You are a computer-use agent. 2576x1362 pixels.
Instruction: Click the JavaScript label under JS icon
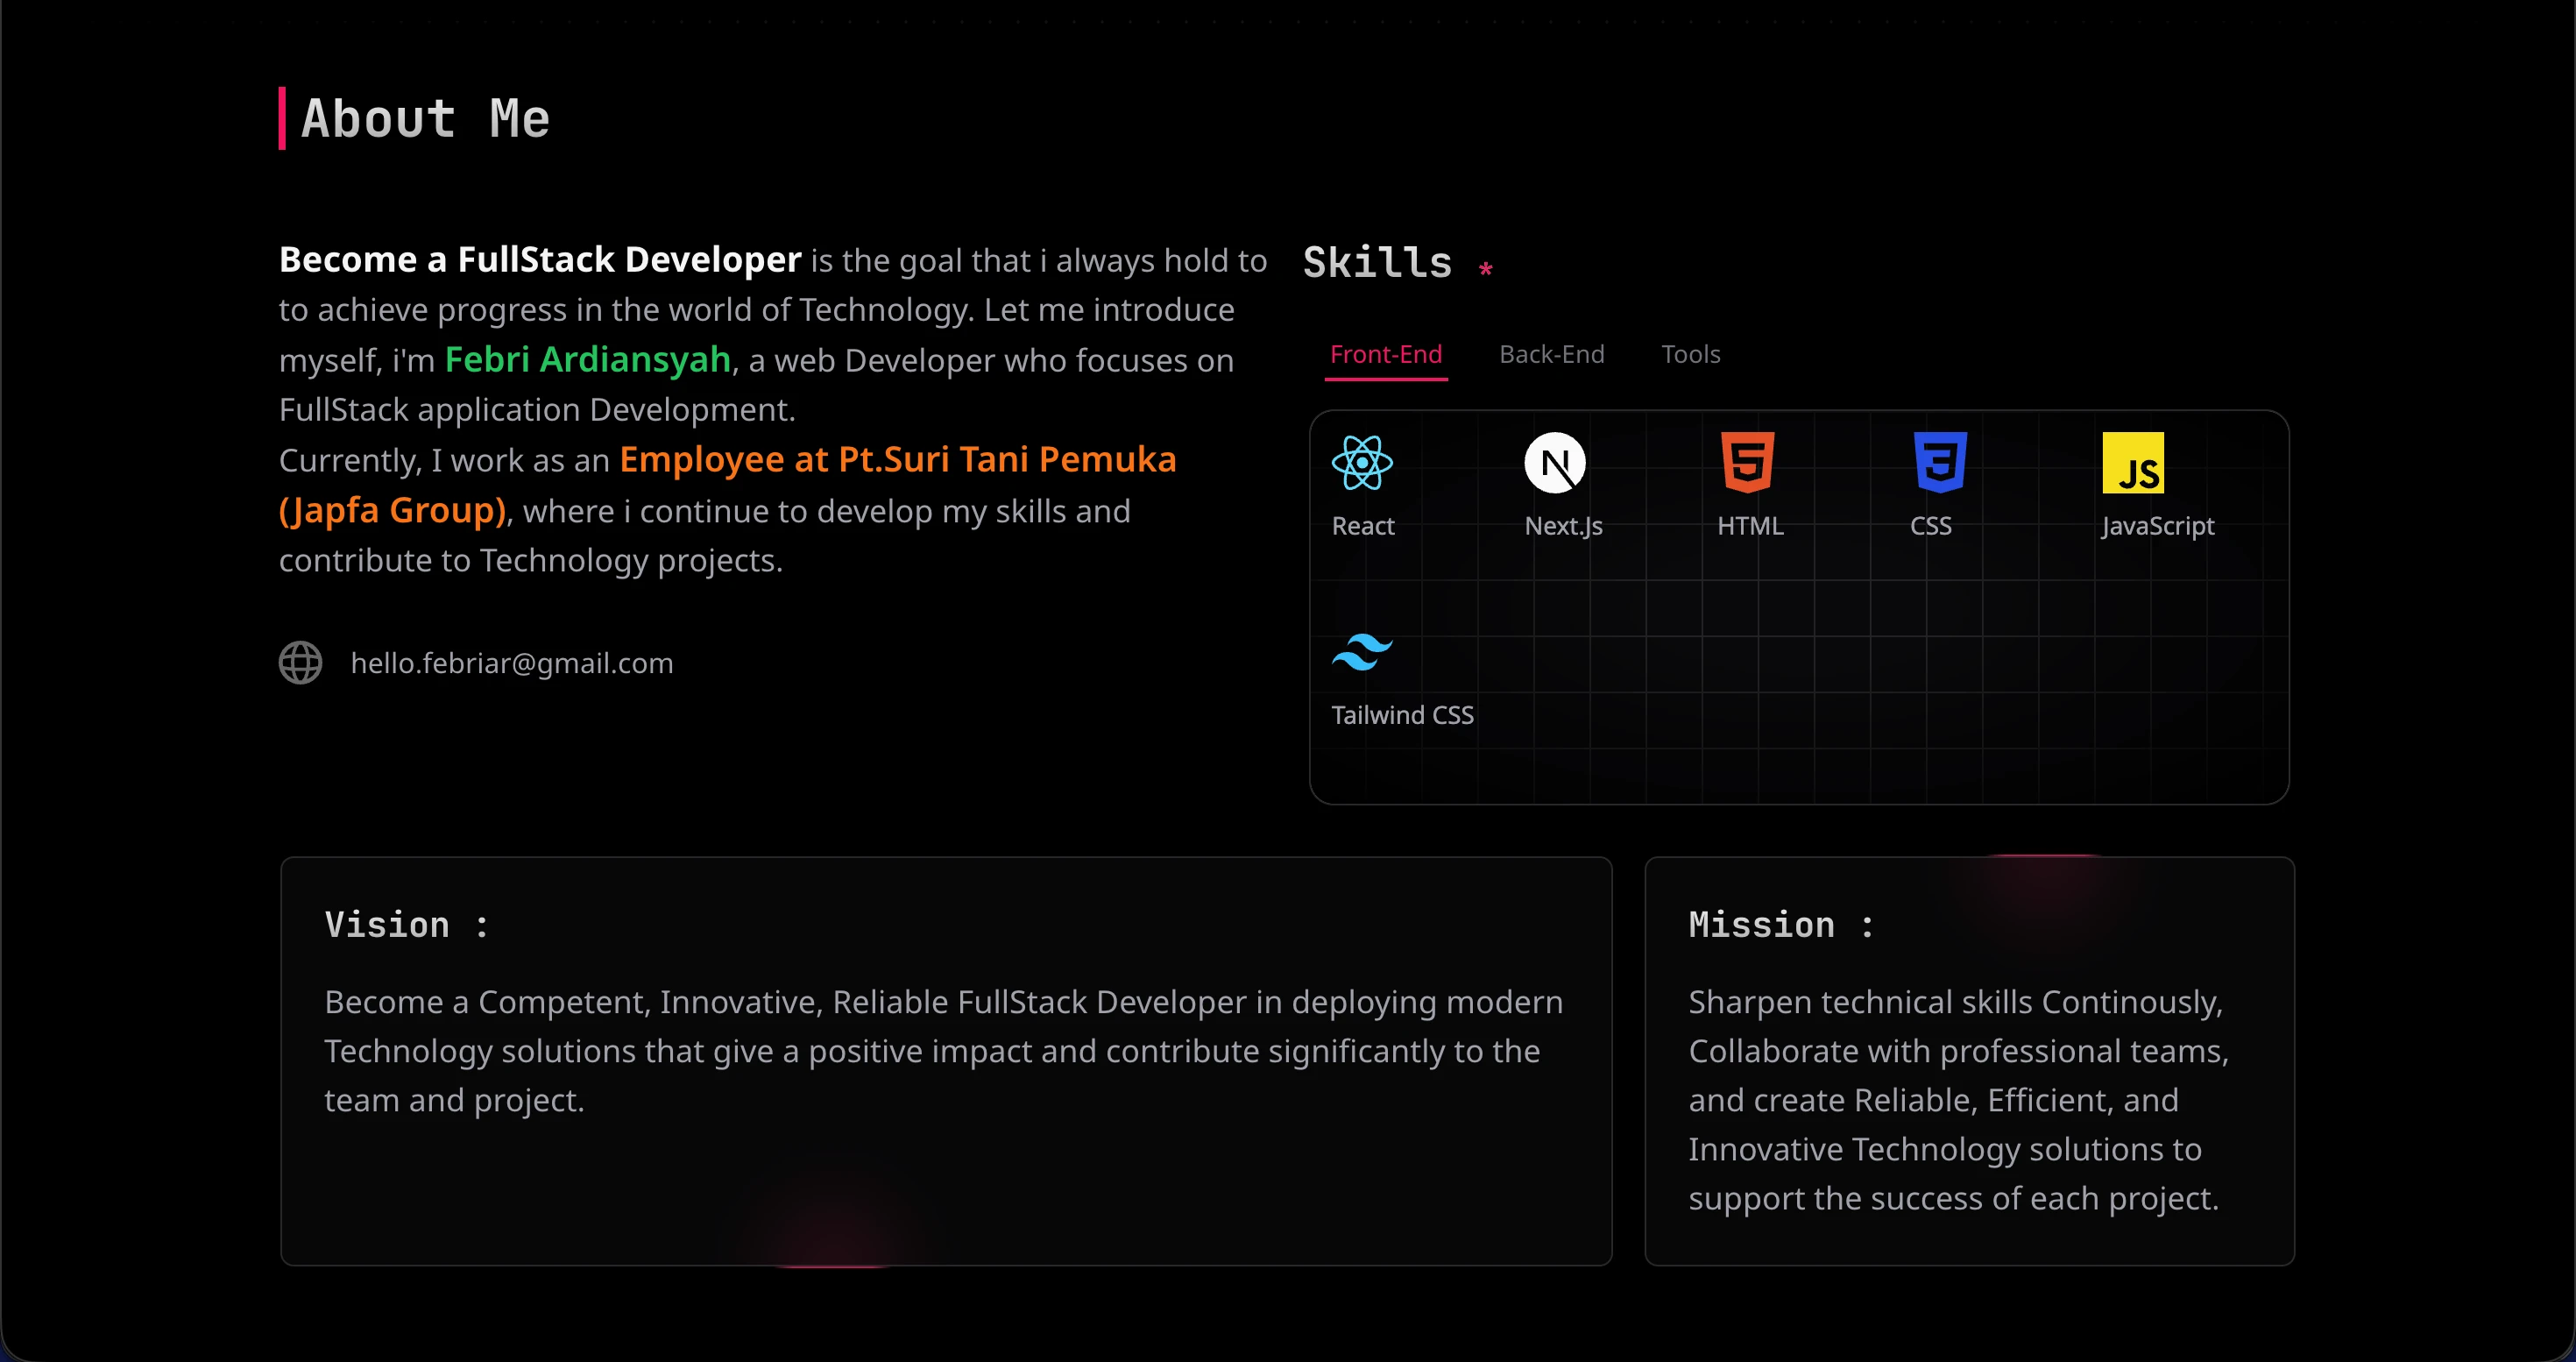2158,526
